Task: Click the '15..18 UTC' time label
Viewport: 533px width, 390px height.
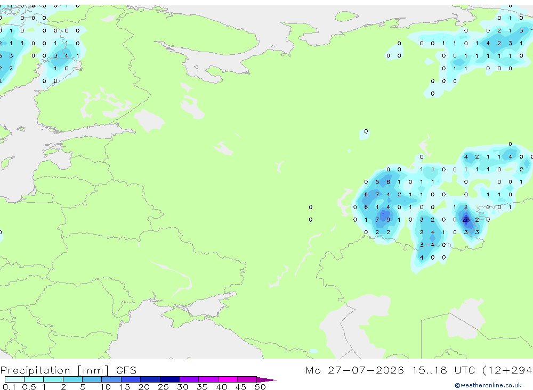Action: pos(443,370)
